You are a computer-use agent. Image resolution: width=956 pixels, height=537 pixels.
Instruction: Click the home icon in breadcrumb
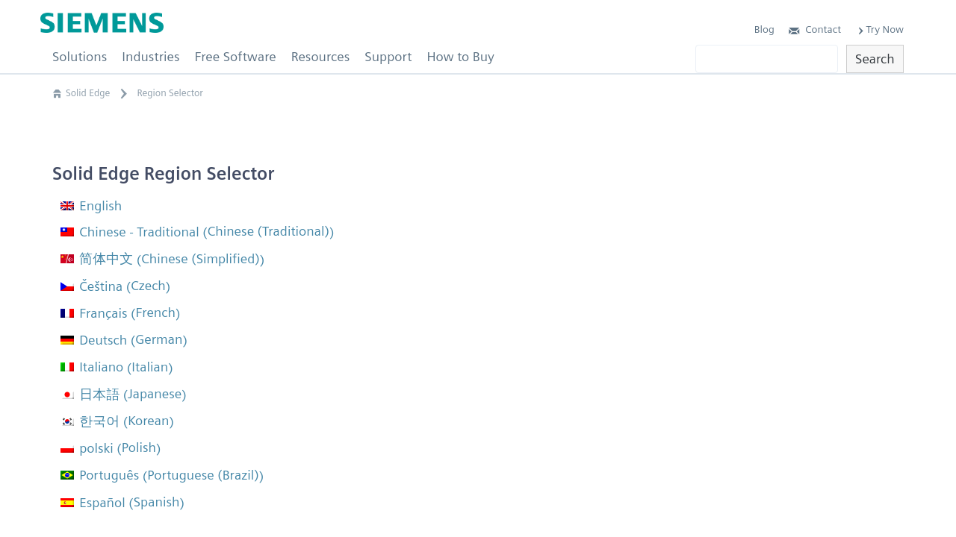pos(57,94)
